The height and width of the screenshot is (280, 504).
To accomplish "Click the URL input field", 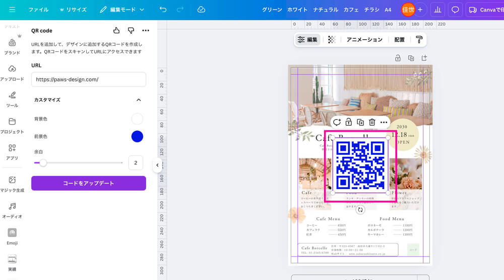I will point(89,79).
